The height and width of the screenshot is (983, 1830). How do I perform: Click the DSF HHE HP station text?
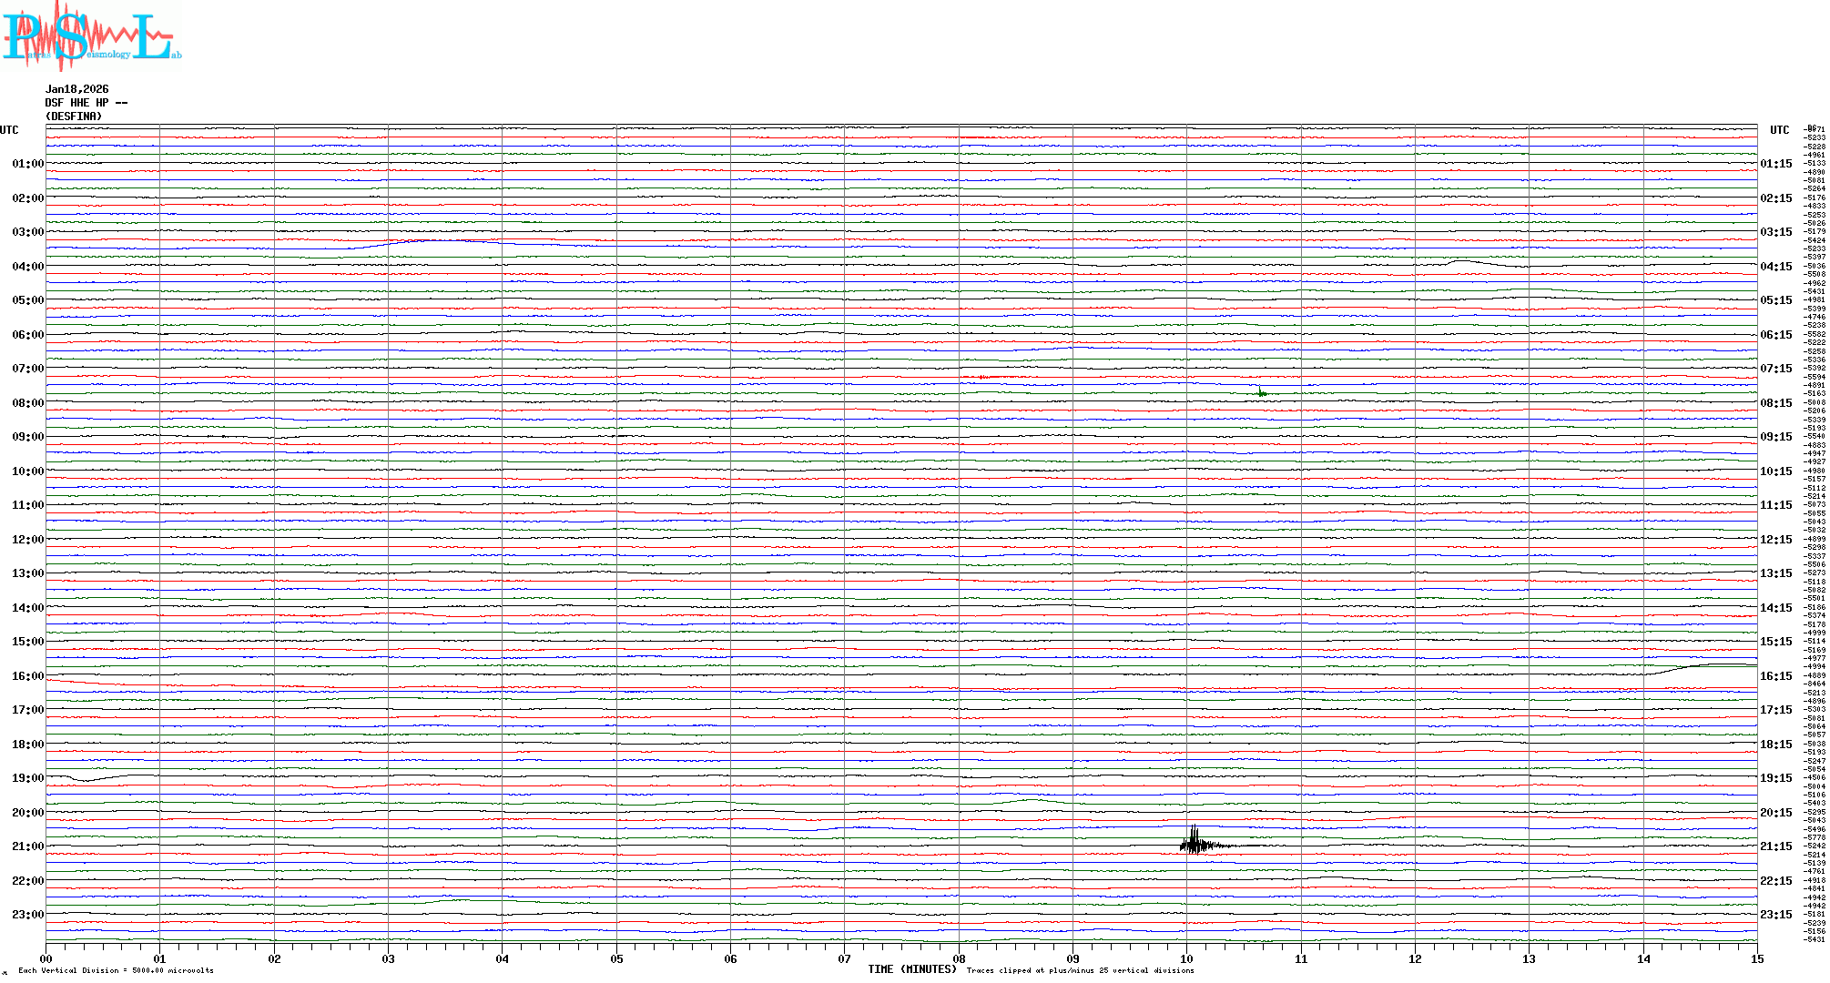click(86, 103)
